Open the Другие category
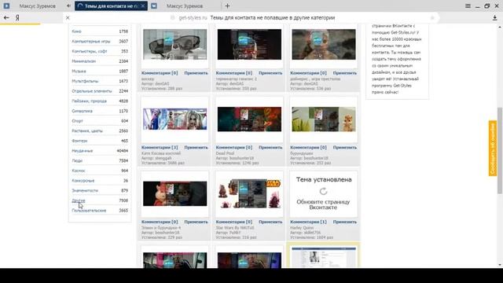The image size is (503, 283). (x=79, y=200)
